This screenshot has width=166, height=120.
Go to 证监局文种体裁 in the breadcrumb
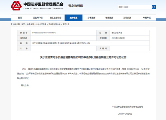(54, 24)
